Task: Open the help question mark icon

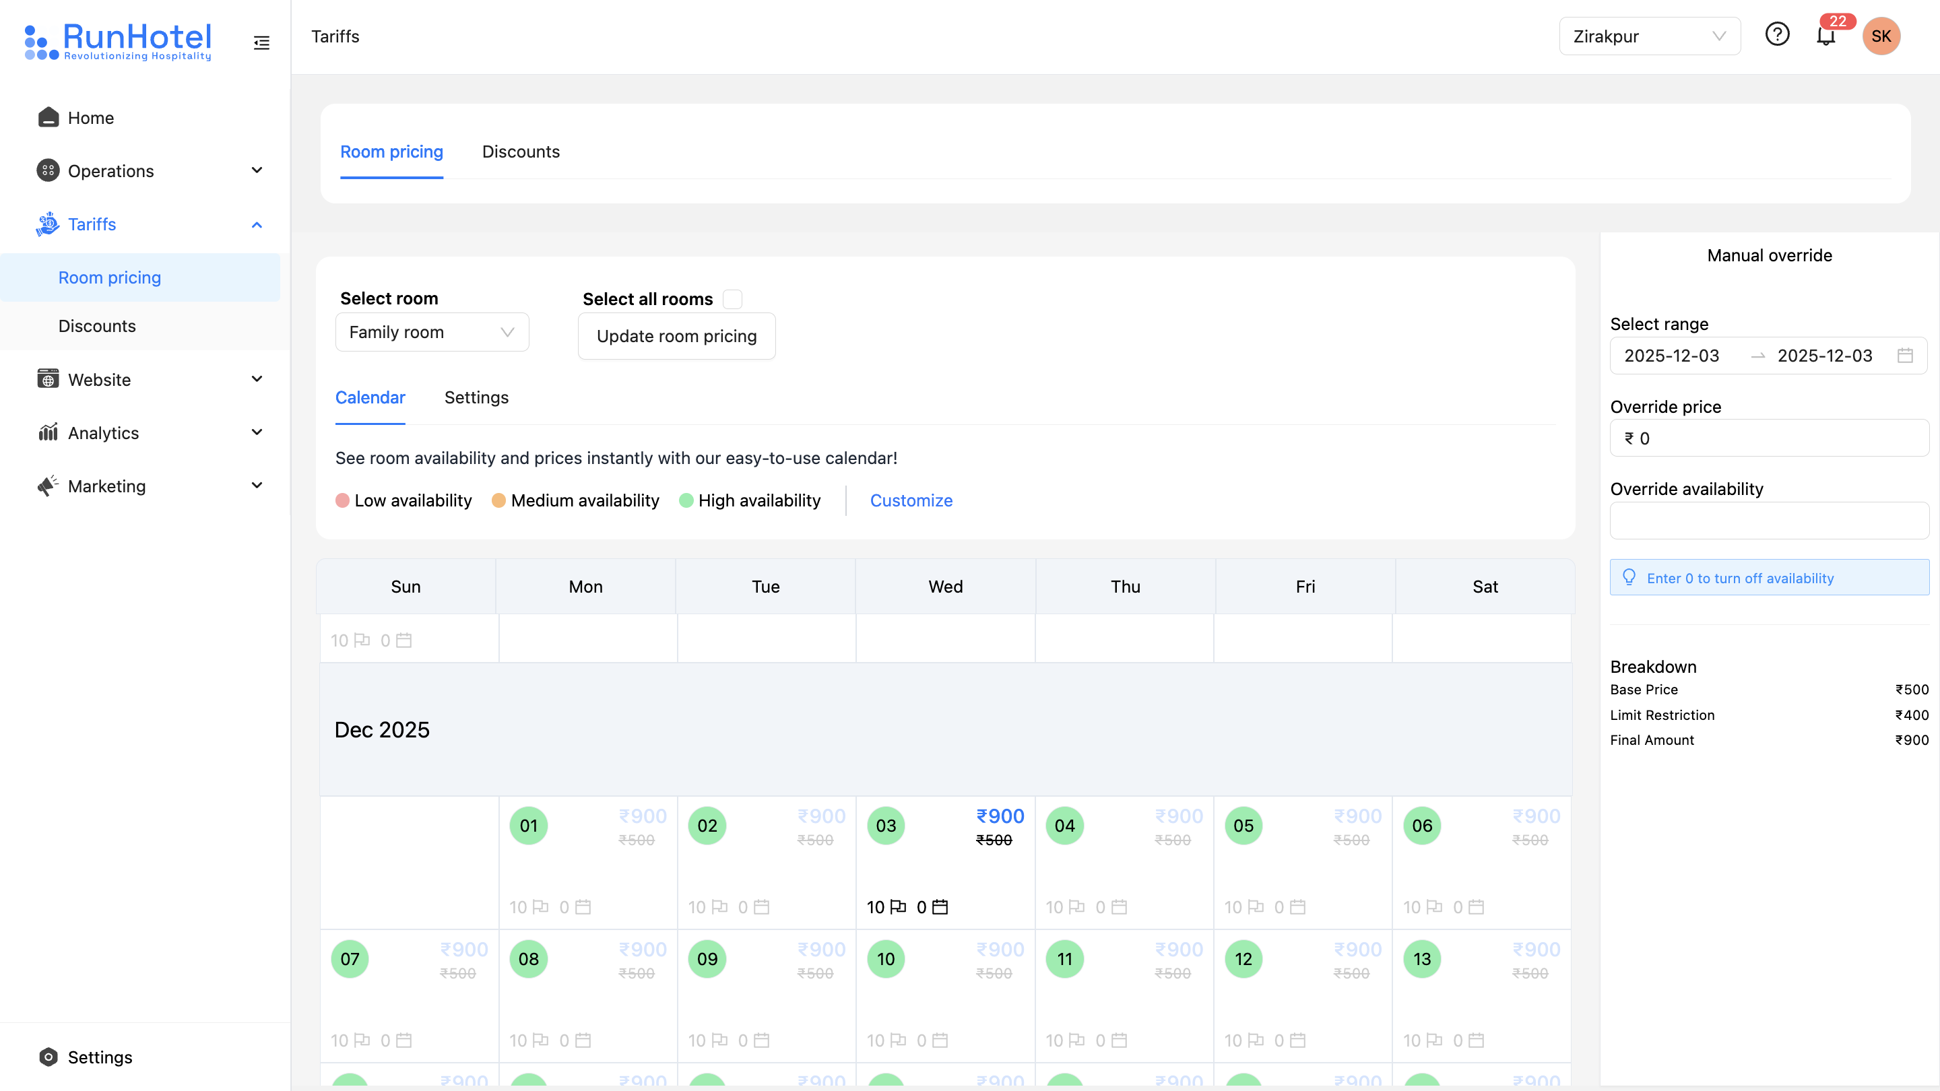Action: 1778,34
